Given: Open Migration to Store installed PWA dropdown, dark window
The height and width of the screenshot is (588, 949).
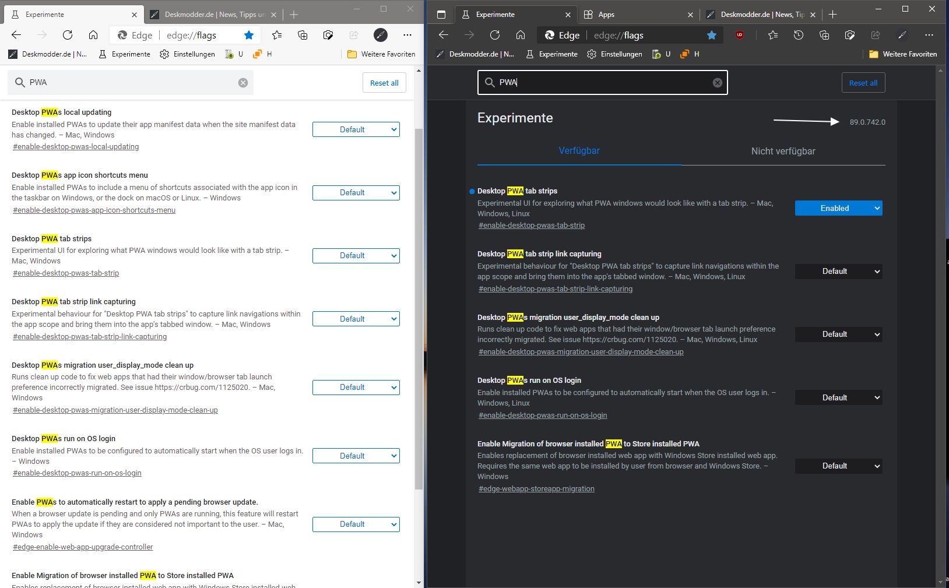Looking at the screenshot, I should [838, 466].
